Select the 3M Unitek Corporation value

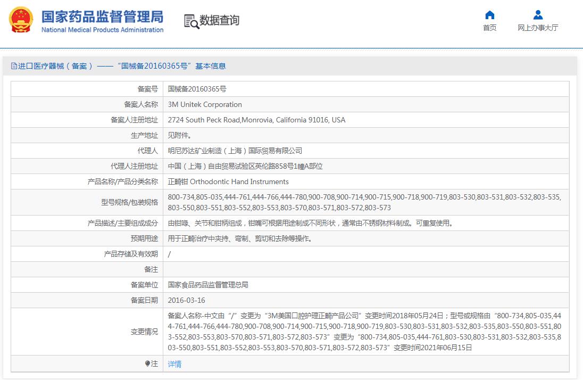click(x=205, y=105)
